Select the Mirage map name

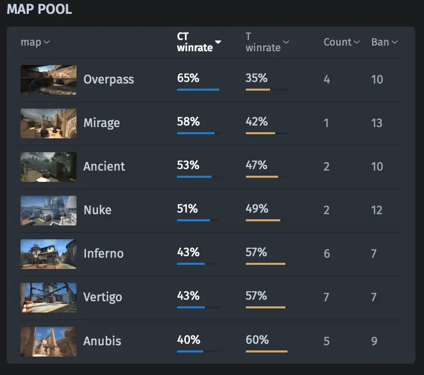tap(102, 123)
